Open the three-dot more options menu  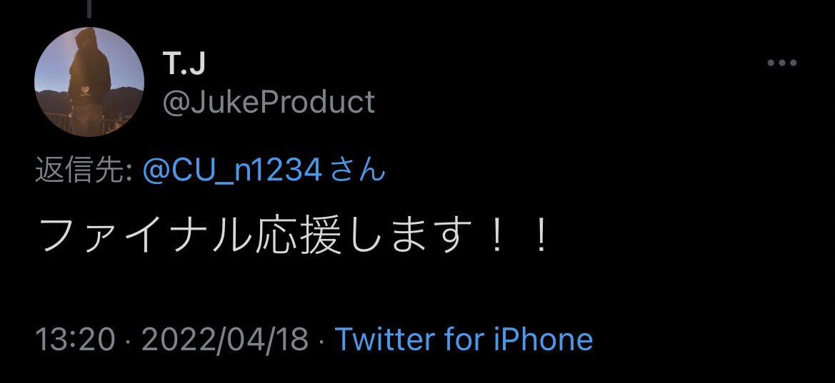click(x=781, y=63)
